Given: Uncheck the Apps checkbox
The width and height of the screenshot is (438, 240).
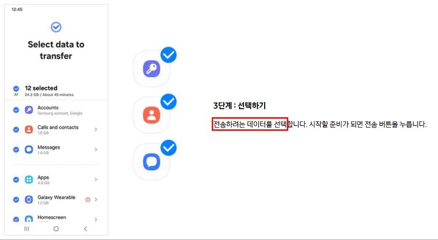Looking at the screenshot, I should [16, 180].
